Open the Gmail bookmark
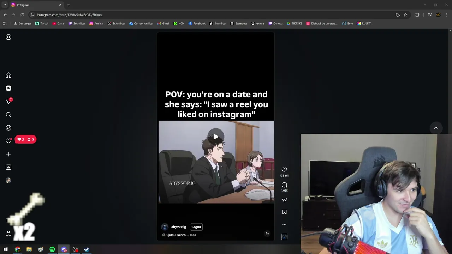The width and height of the screenshot is (452, 254). [x=163, y=24]
